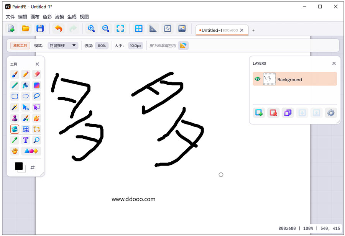345x236 pixels.
Task: Open the 色彩 menu
Action: 47,17
